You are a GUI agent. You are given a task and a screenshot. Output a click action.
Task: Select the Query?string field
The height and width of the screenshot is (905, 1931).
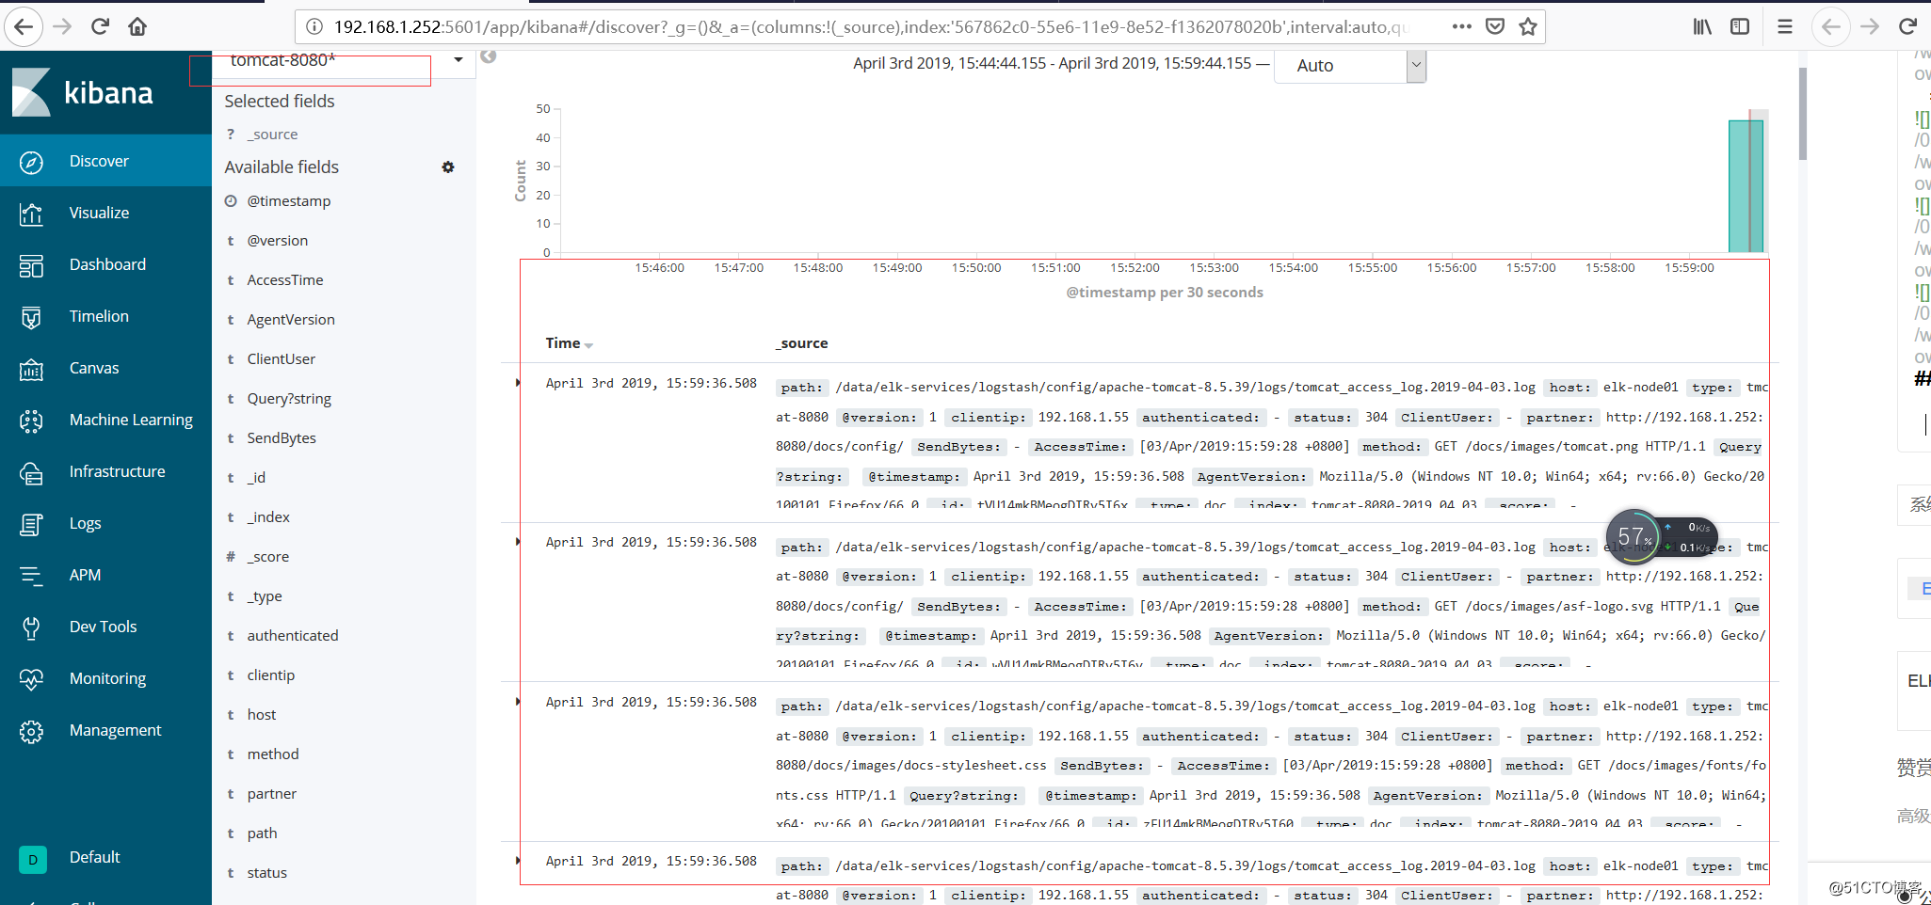pyautogui.click(x=289, y=399)
